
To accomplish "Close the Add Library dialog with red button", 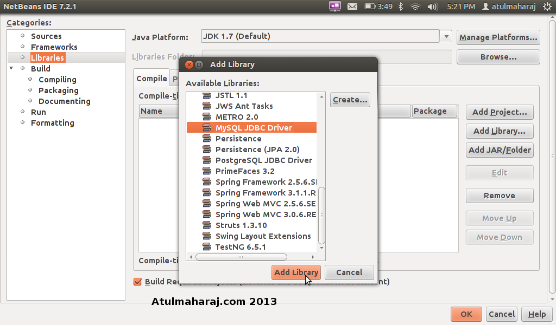I will click(x=189, y=64).
